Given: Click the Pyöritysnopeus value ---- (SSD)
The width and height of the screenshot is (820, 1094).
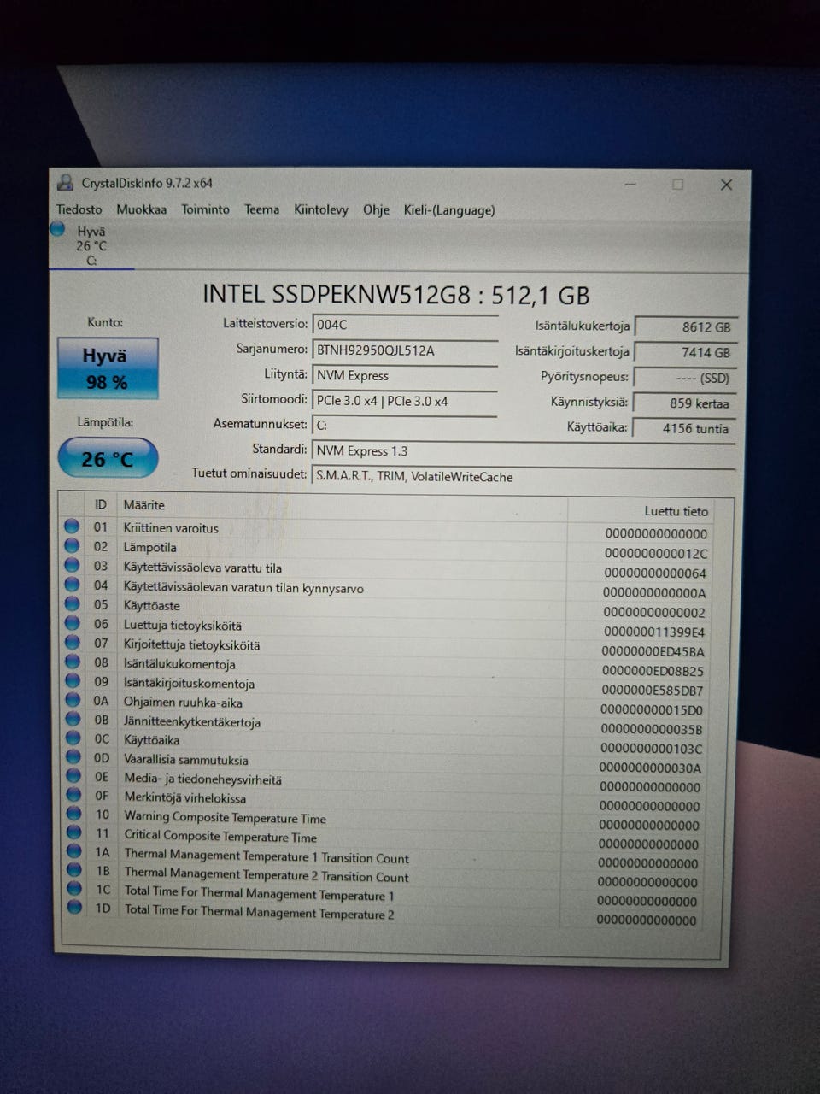Looking at the screenshot, I should 686,378.
